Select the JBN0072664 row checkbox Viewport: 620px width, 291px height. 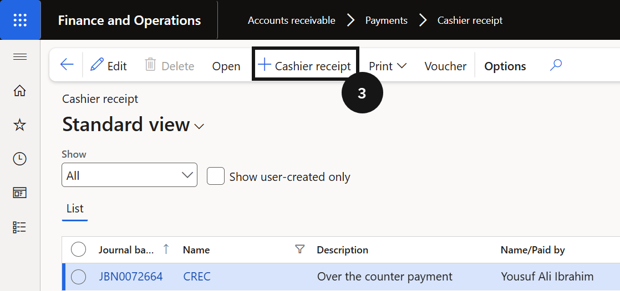click(x=78, y=277)
